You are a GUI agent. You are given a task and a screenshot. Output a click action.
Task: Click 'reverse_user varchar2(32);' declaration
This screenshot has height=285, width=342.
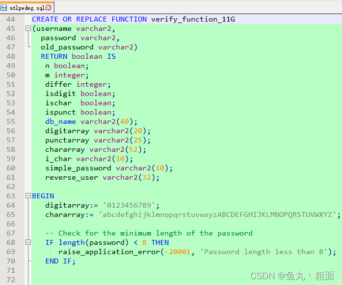coord(102,177)
